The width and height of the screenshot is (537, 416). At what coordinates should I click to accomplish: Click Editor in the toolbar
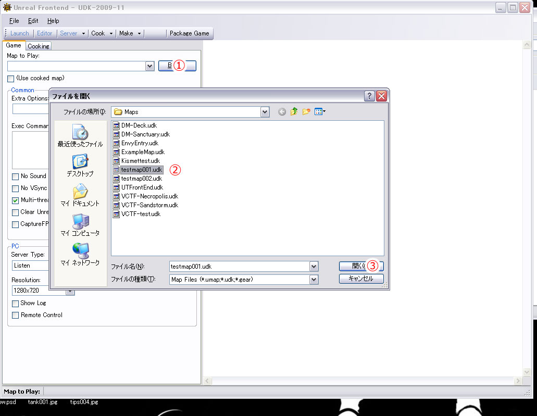44,33
